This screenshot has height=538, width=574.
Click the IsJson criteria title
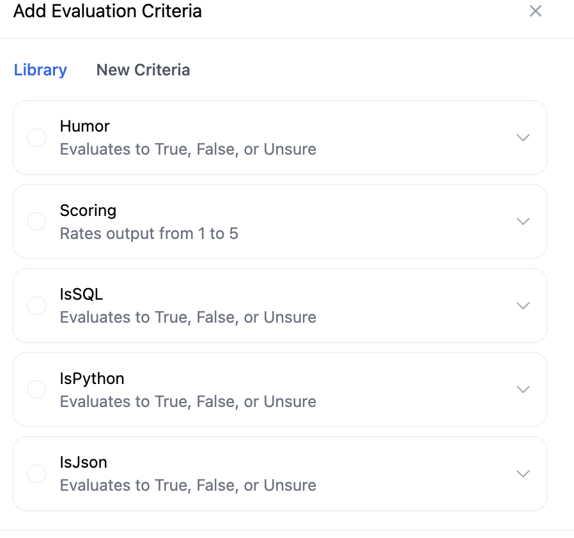click(x=84, y=463)
